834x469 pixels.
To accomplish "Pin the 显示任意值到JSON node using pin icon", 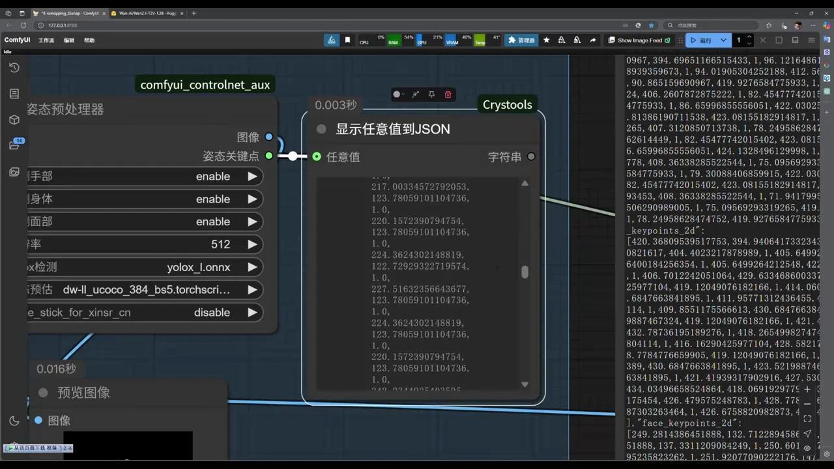I will [431, 94].
